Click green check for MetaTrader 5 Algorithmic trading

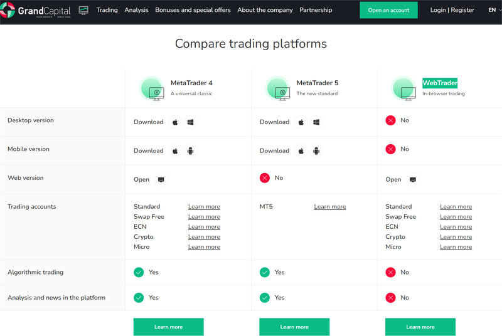(264, 273)
